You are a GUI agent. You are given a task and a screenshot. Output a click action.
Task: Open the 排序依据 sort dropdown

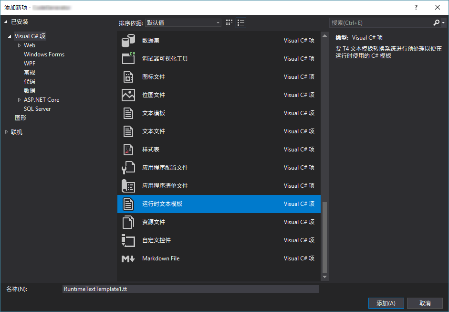[183, 22]
